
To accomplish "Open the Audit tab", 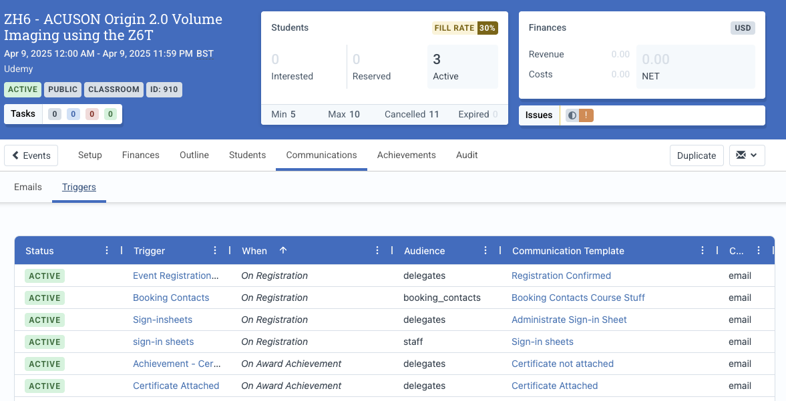I will 467,155.
